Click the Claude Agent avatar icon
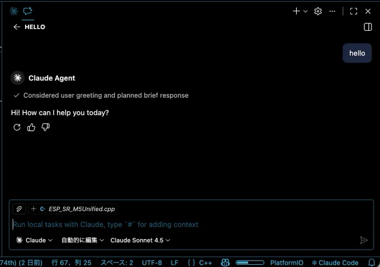The image size is (380, 267). 17,78
